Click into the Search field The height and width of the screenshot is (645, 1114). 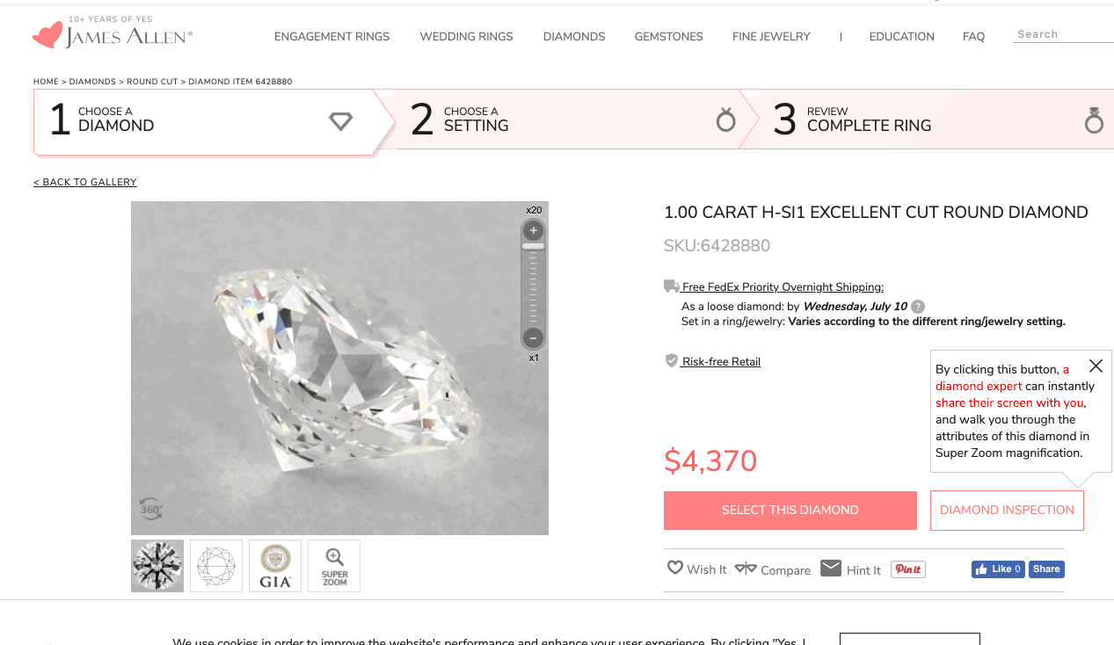[x=1062, y=34]
